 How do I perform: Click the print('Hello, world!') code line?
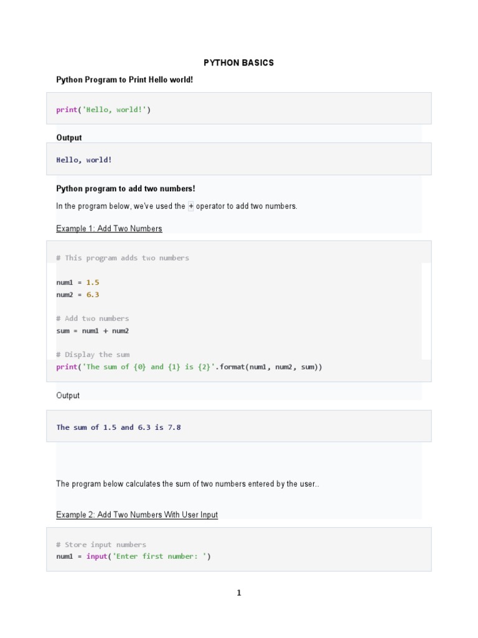[103, 110]
